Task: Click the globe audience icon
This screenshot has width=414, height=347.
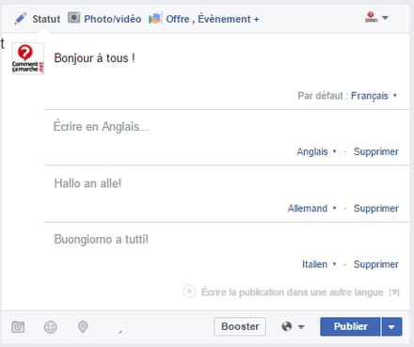Action: pyautogui.click(x=287, y=326)
